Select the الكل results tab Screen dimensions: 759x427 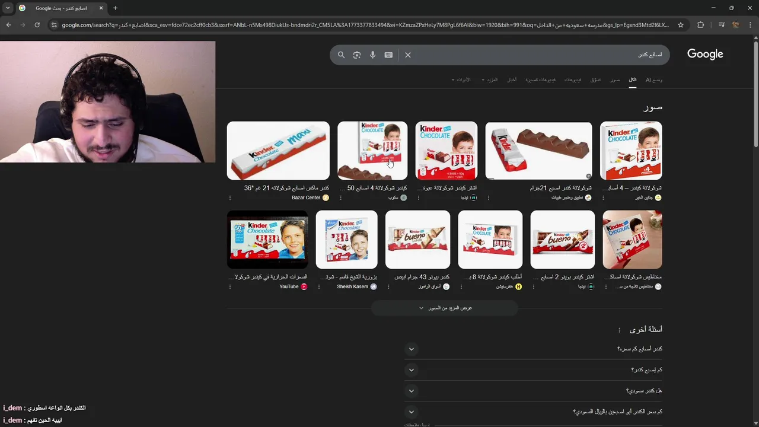pos(633,79)
